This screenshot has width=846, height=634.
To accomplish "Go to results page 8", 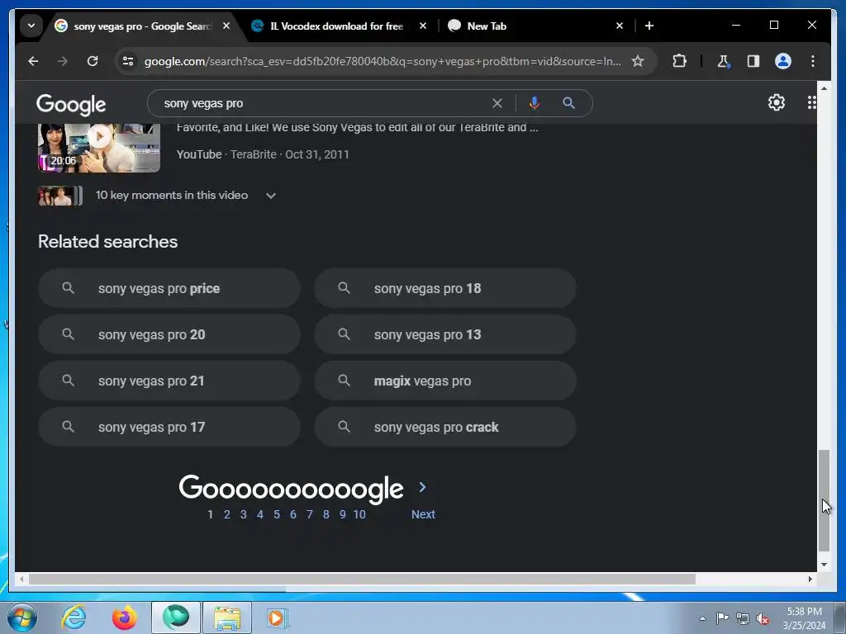I will click(326, 514).
